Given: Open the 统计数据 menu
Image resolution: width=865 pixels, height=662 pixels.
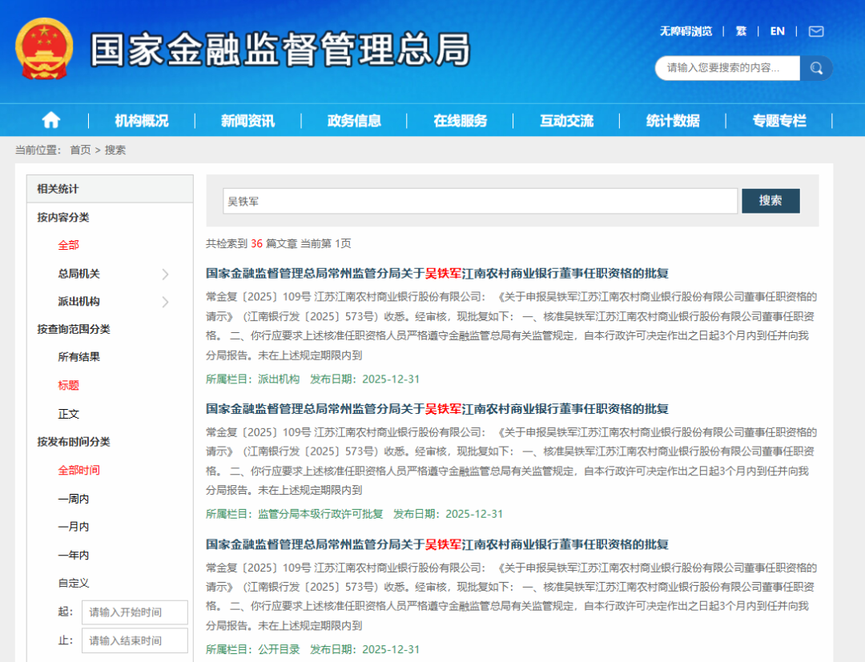Looking at the screenshot, I should [x=673, y=121].
